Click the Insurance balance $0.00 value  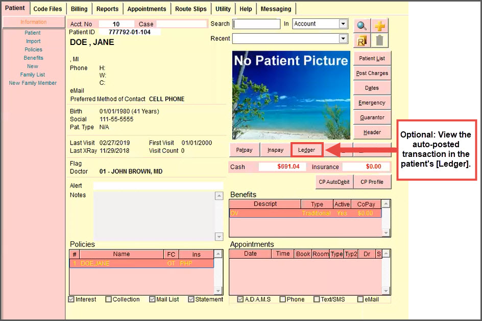pos(366,167)
